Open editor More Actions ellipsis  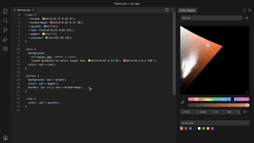pos(173,10)
